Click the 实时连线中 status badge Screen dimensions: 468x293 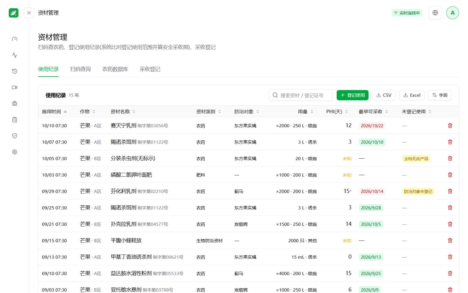click(x=407, y=13)
